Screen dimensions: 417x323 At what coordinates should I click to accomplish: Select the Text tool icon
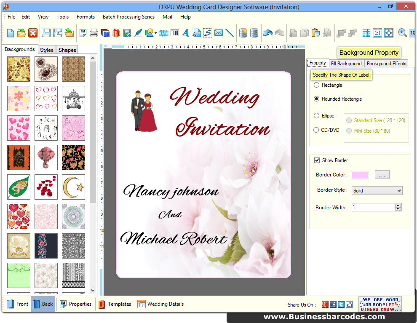tap(186, 33)
